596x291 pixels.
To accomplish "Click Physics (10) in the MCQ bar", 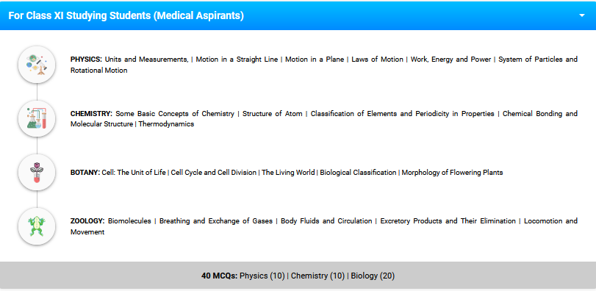I will [262, 276].
